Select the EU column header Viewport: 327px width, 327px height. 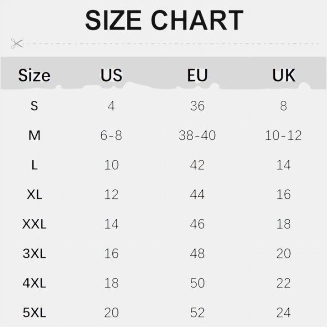[x=197, y=75]
